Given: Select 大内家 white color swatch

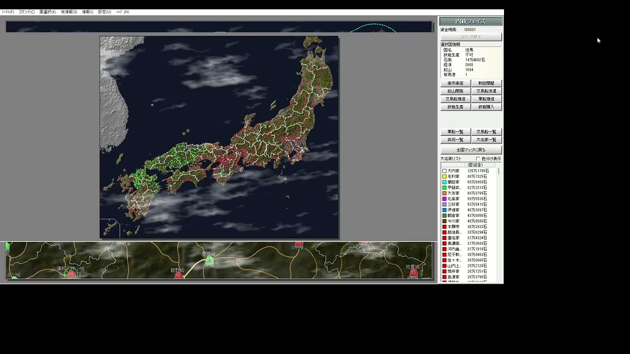Looking at the screenshot, I should 444,171.
